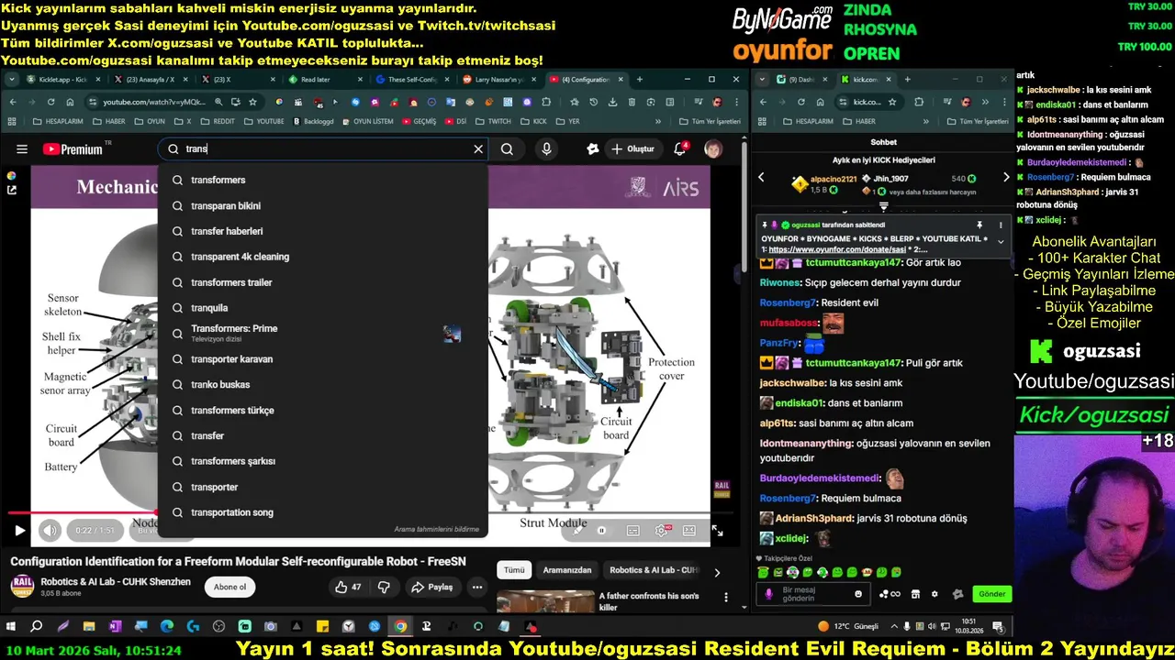Open 'Tüm Yer İşaretleri' in YouTube window
The height and width of the screenshot is (660, 1175).
click(710, 121)
